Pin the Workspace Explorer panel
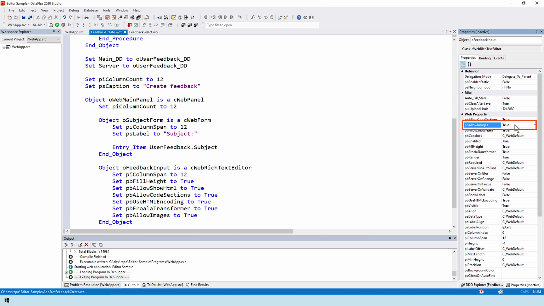This screenshot has width=544, height=306. (54, 32)
